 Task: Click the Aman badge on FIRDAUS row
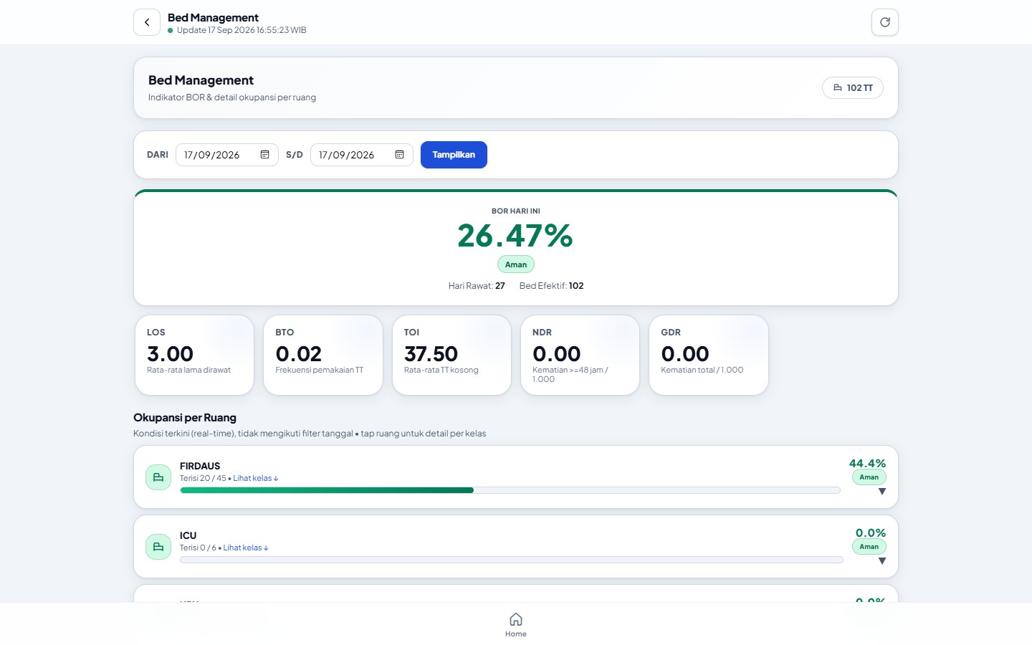(x=869, y=477)
